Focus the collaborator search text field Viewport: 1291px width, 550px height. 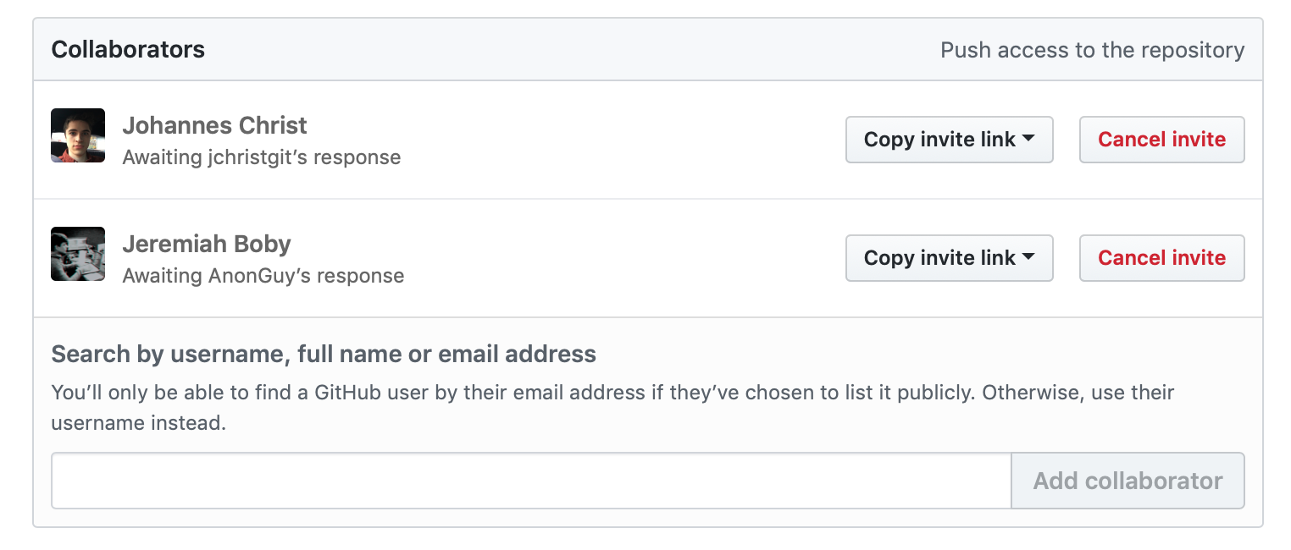click(x=531, y=481)
